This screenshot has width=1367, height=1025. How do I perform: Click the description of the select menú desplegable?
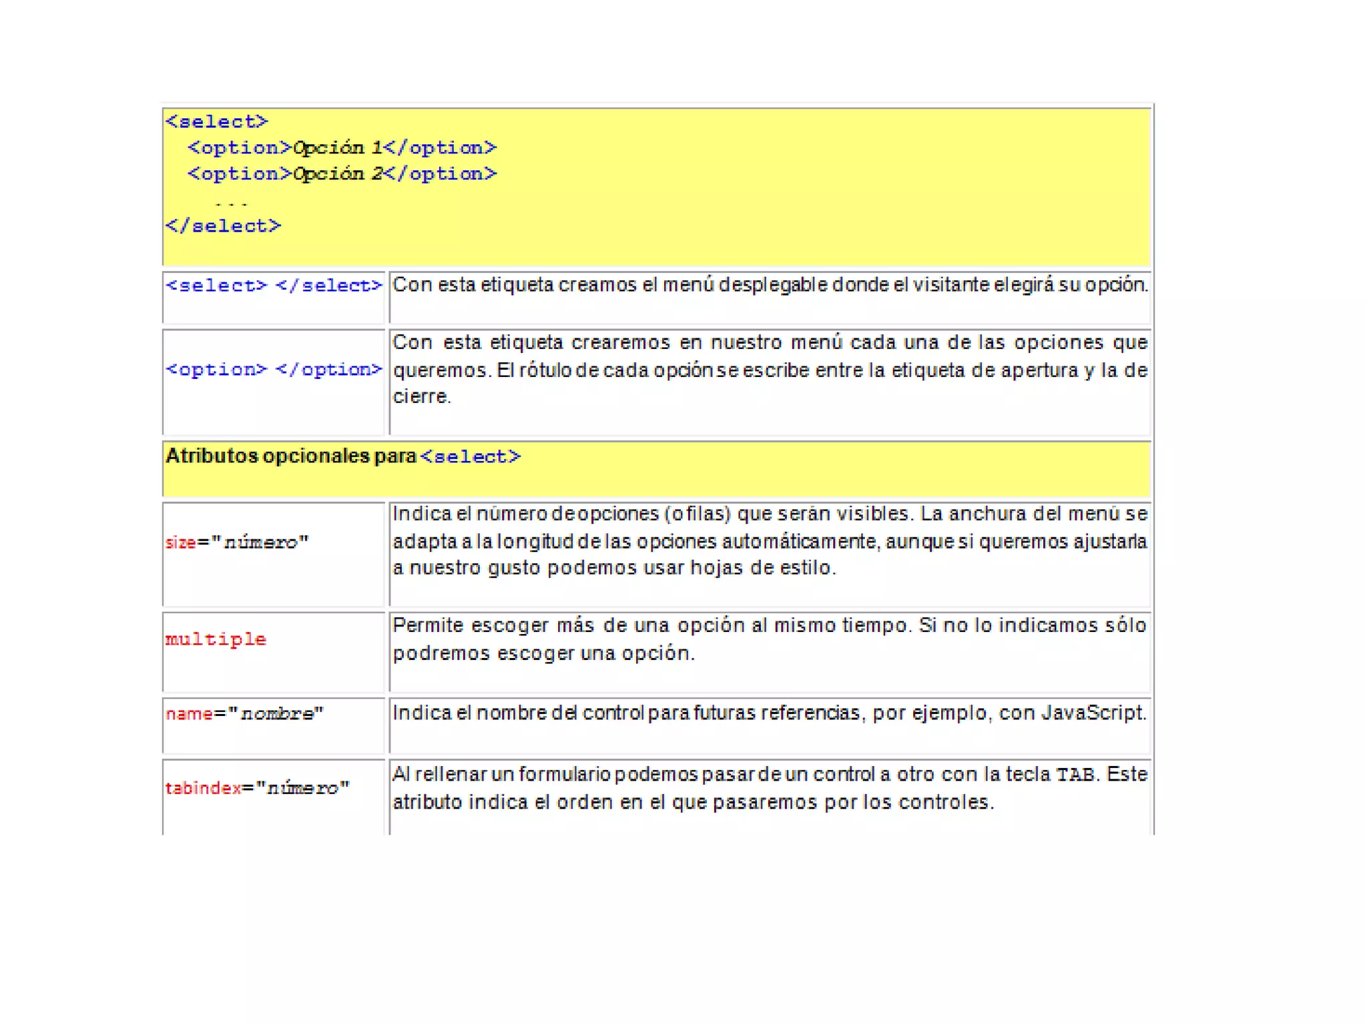770,285
